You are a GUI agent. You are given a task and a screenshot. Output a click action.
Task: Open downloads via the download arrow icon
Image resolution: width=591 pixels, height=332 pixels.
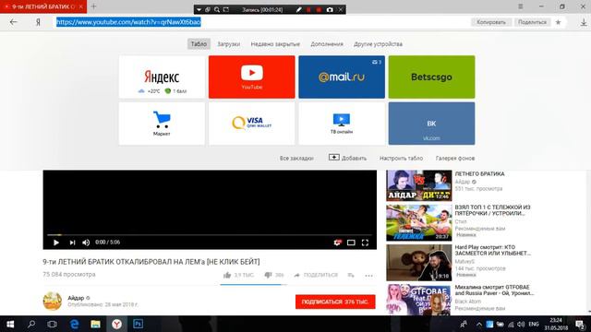pos(584,22)
